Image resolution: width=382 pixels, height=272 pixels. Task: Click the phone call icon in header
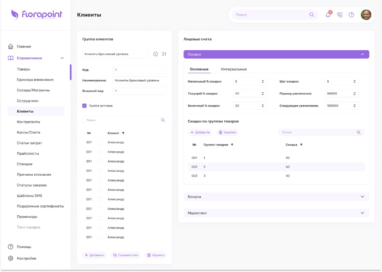[340, 15]
